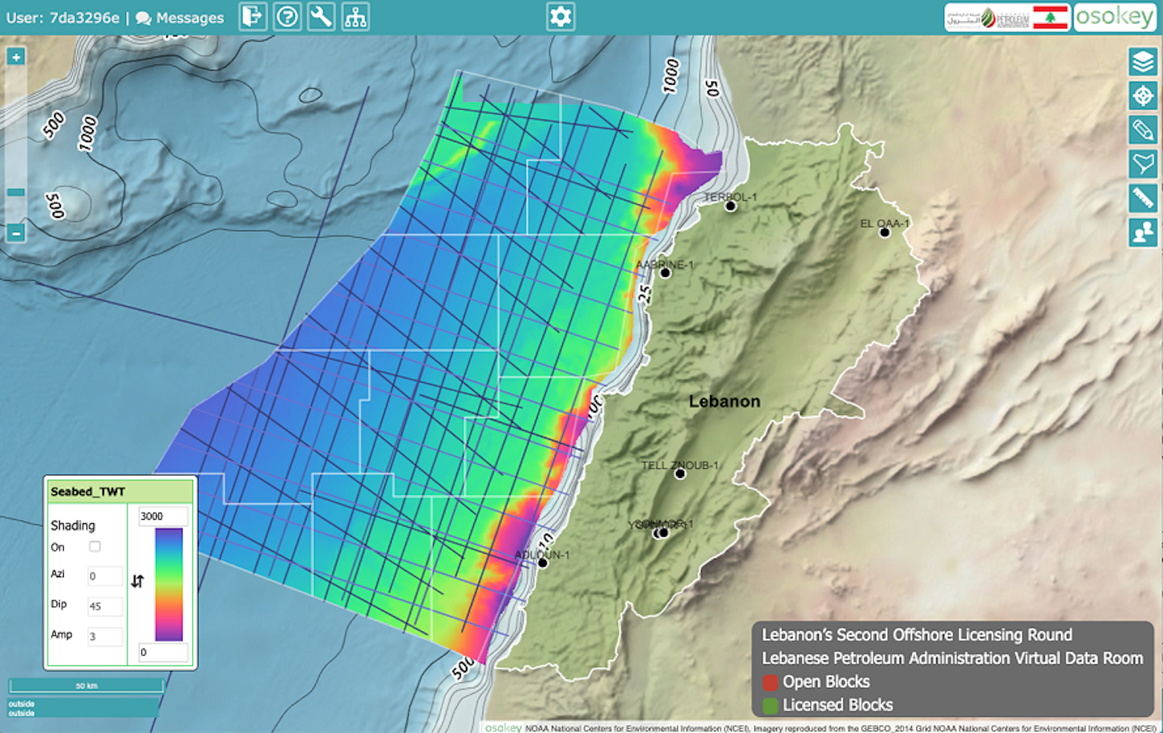Enable Shading with the On checkbox
1163x733 pixels.
(x=94, y=546)
